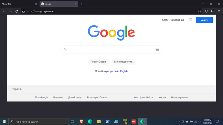The image size is (223, 125).
Task: Open the Tor shield security level icon
Action: coord(206,11)
